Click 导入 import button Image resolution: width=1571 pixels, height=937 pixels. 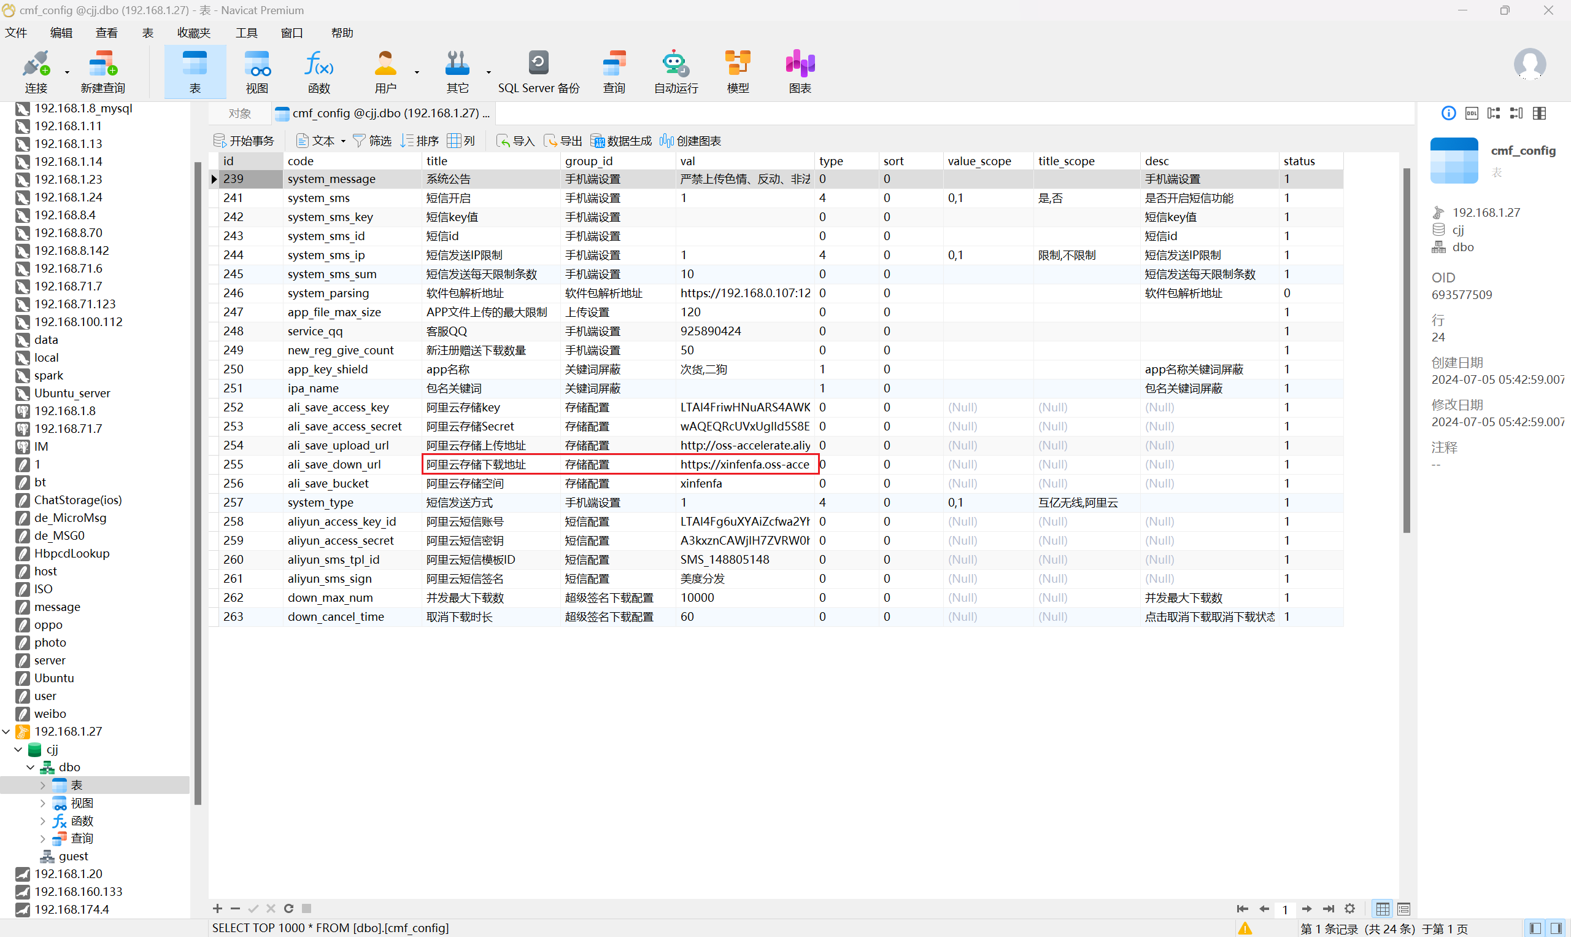click(x=515, y=141)
